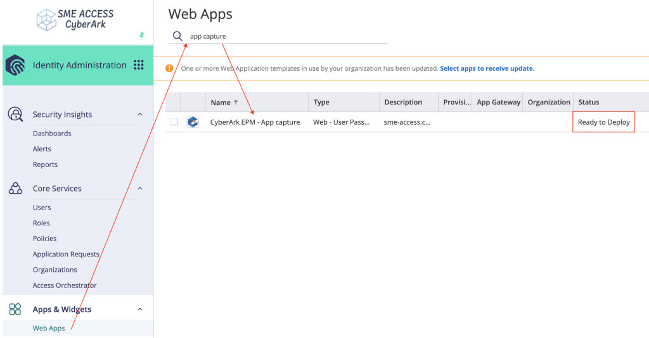Open the CyberArk EPM - App capture entry

coord(255,122)
